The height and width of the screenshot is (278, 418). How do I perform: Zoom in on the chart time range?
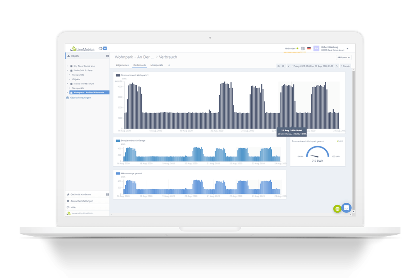pyautogui.click(x=278, y=66)
